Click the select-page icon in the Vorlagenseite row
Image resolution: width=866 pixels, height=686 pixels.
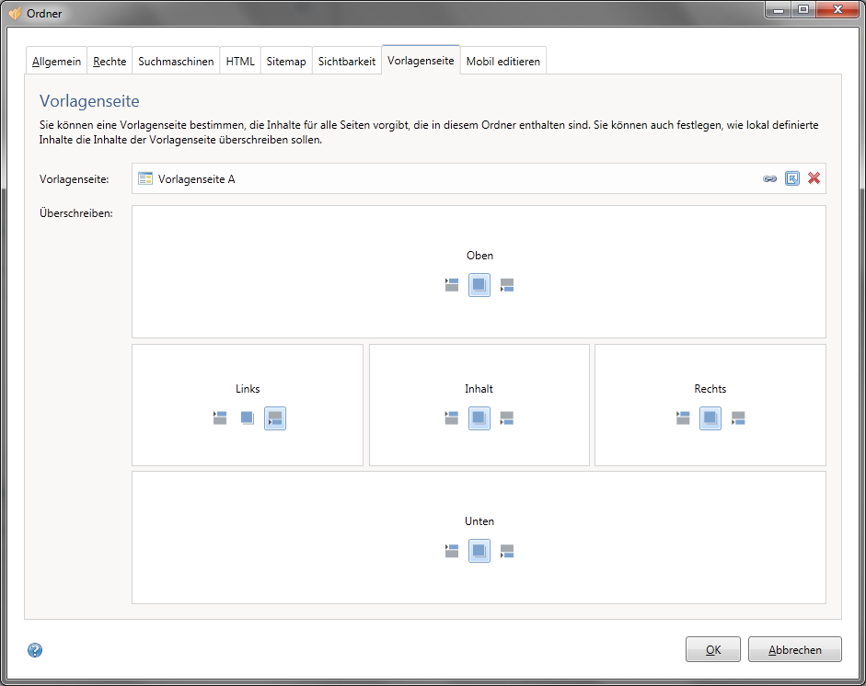[791, 178]
